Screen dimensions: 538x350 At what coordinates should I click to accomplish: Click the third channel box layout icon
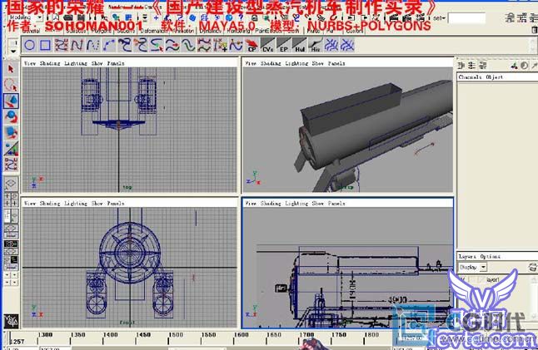[482, 66]
